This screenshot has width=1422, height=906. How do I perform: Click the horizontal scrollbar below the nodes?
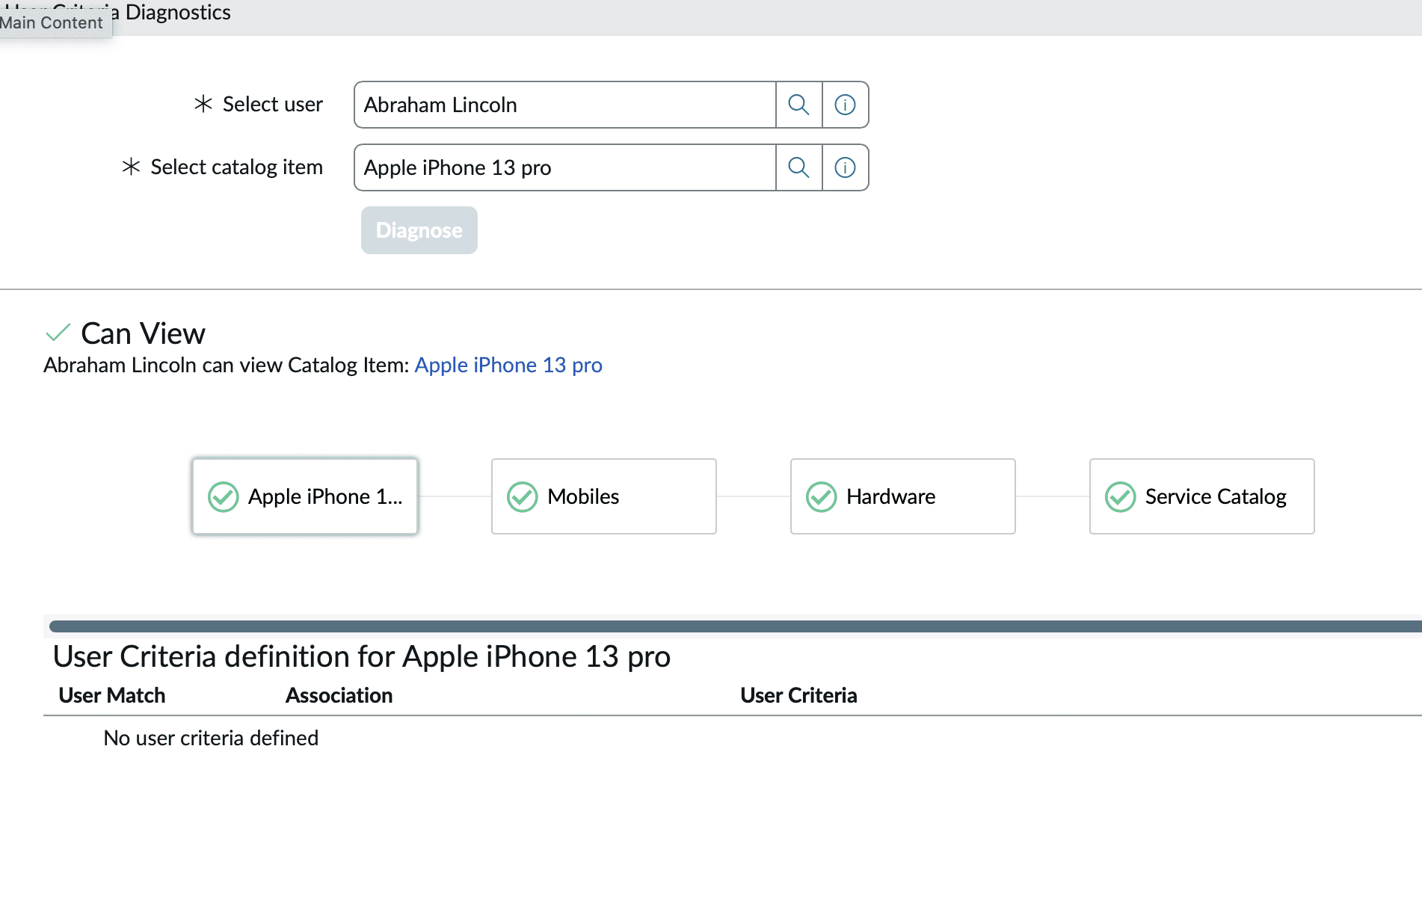(x=736, y=626)
